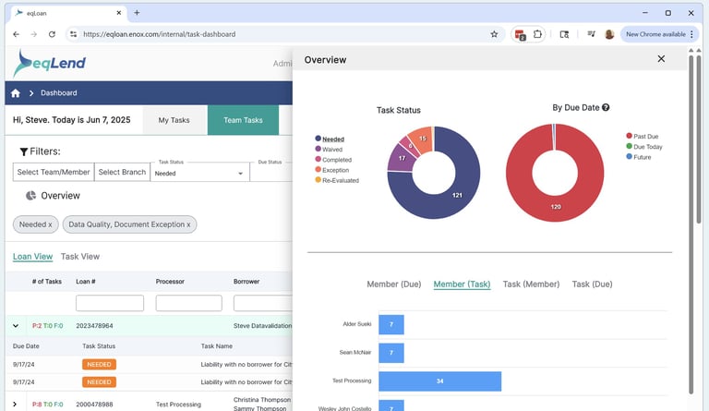Toggle the Waived legend item
This screenshot has width=709, height=411.
pyautogui.click(x=329, y=150)
